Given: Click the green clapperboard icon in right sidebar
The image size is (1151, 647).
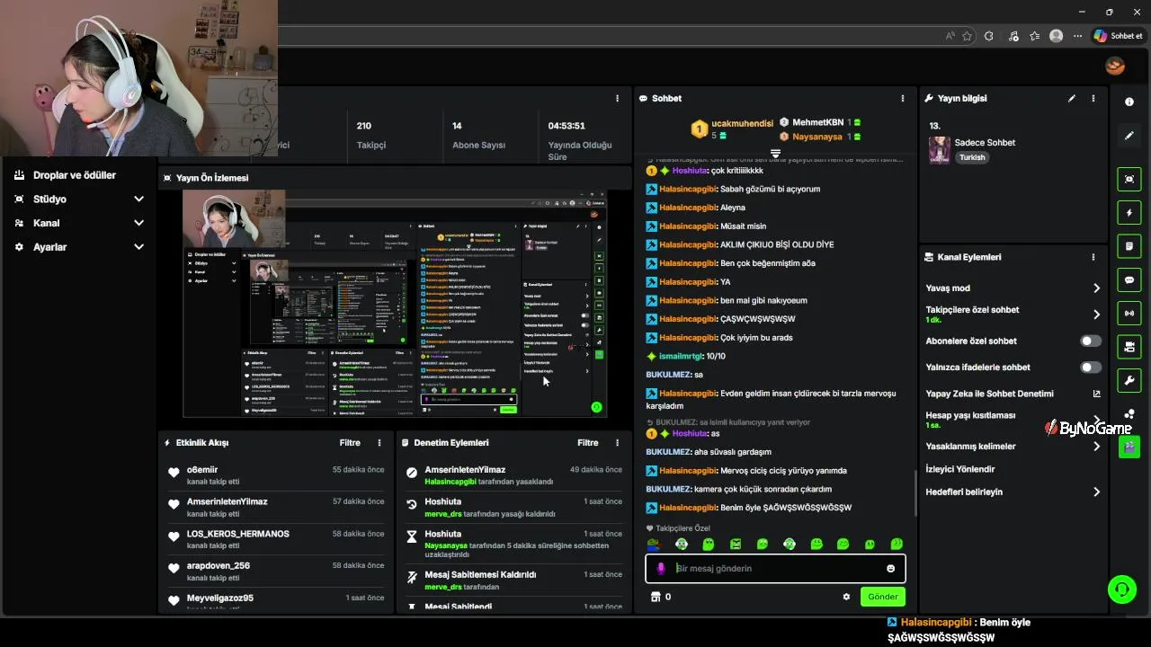Looking at the screenshot, I should [x=1129, y=448].
